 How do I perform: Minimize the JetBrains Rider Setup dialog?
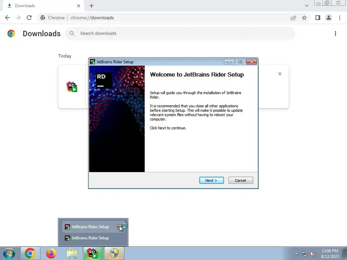pyautogui.click(x=229, y=62)
